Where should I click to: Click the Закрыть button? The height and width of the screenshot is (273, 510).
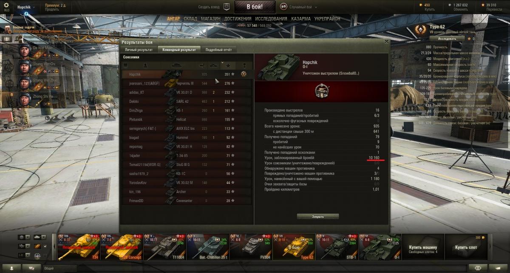click(318, 217)
